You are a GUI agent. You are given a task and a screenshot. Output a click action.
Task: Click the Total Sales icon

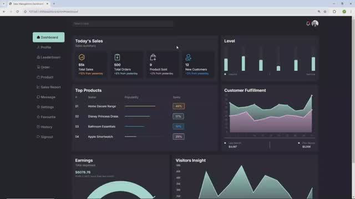pyautogui.click(x=82, y=57)
